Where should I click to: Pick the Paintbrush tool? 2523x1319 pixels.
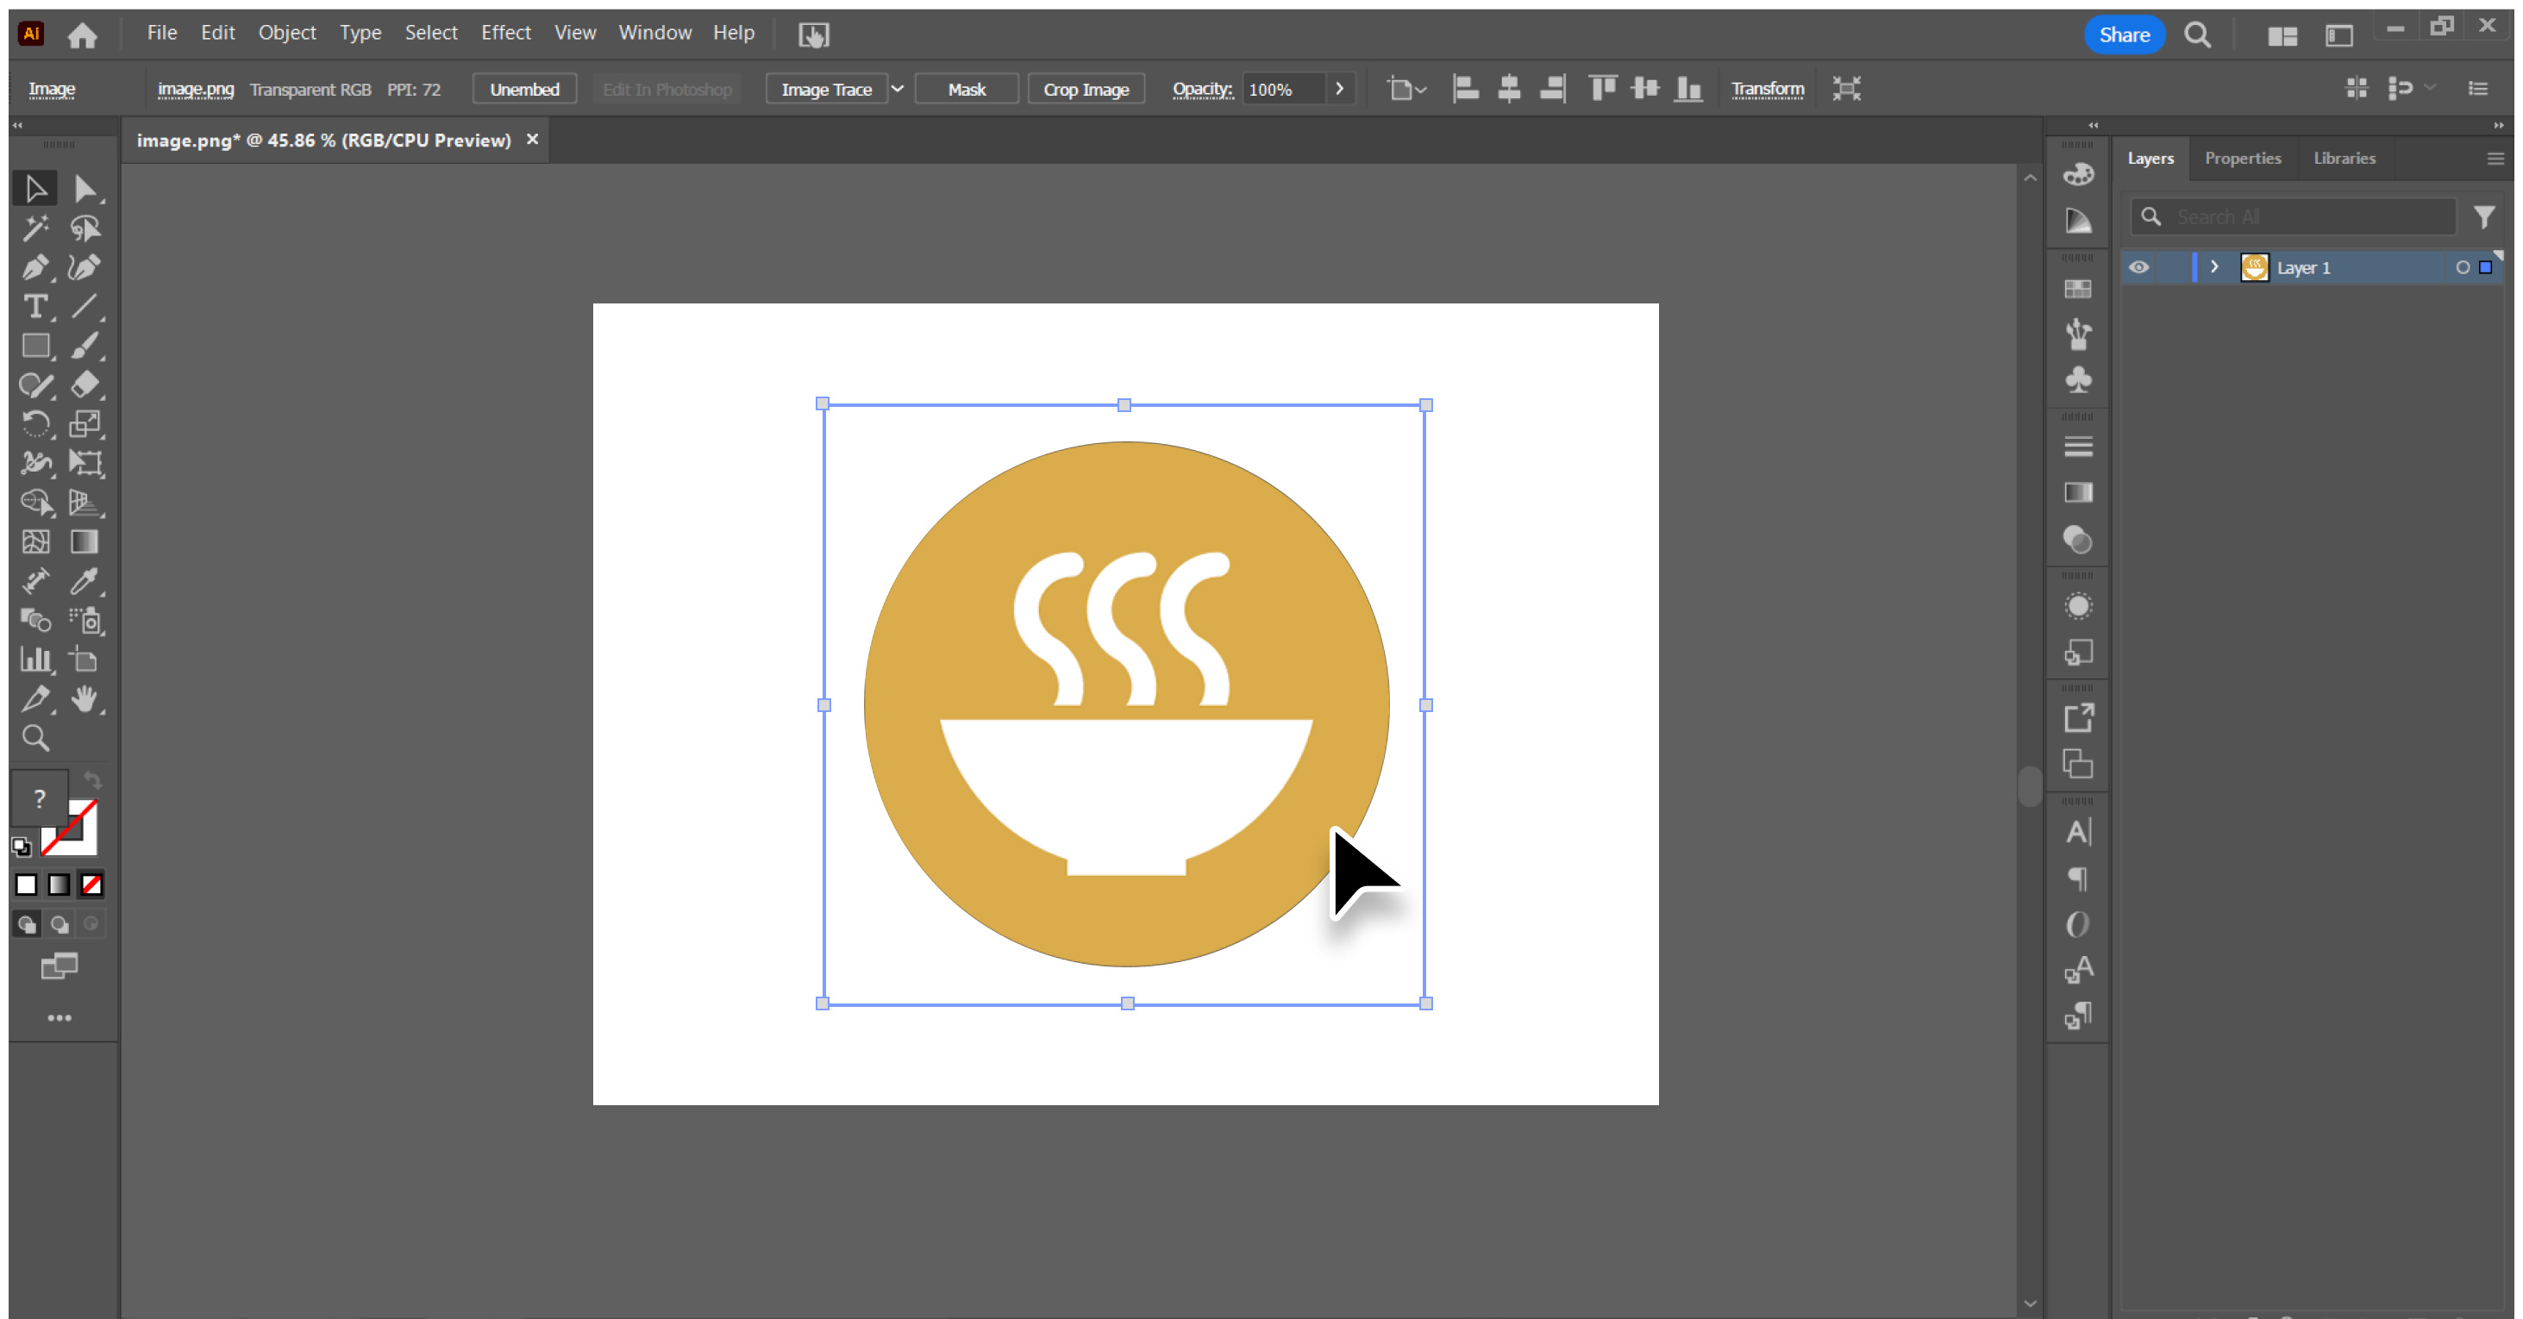click(x=86, y=346)
